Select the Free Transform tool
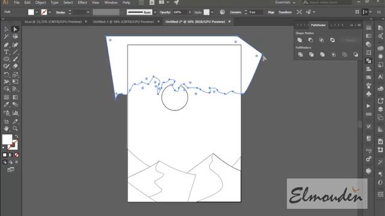385x216 pixels. point(15,82)
